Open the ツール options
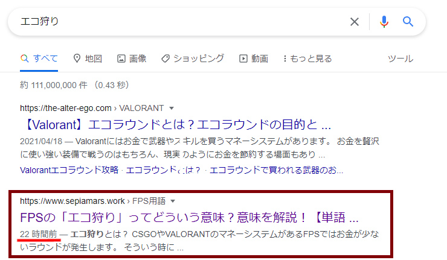The height and width of the screenshot is (260, 447). click(x=400, y=59)
